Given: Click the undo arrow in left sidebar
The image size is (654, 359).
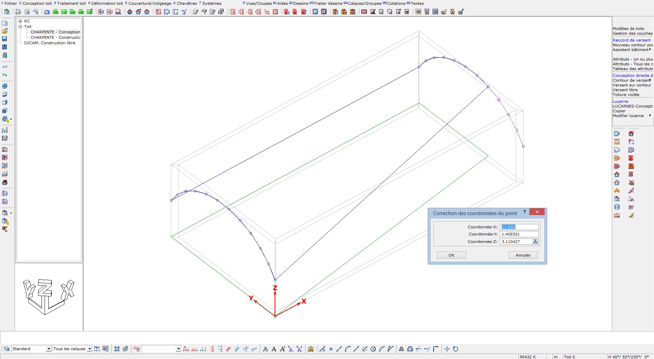Looking at the screenshot, I should 5,67.
